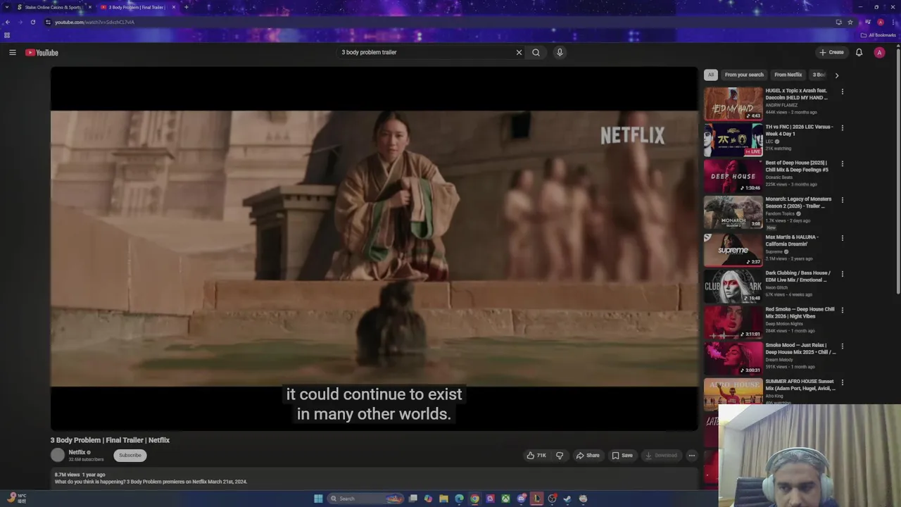
Task: Open the account avatar menu on YouTube
Action: click(x=879, y=52)
